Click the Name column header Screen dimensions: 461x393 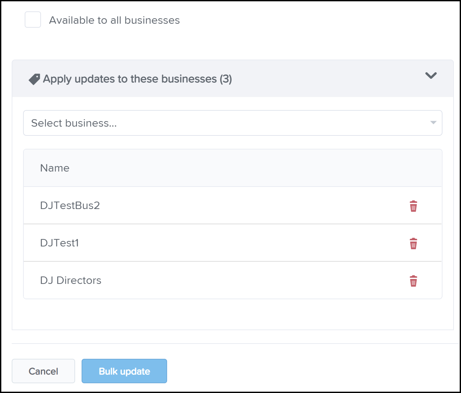click(55, 168)
